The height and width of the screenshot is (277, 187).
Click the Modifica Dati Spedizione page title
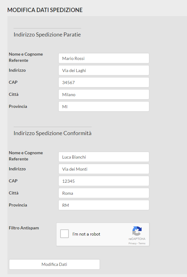(45, 10)
